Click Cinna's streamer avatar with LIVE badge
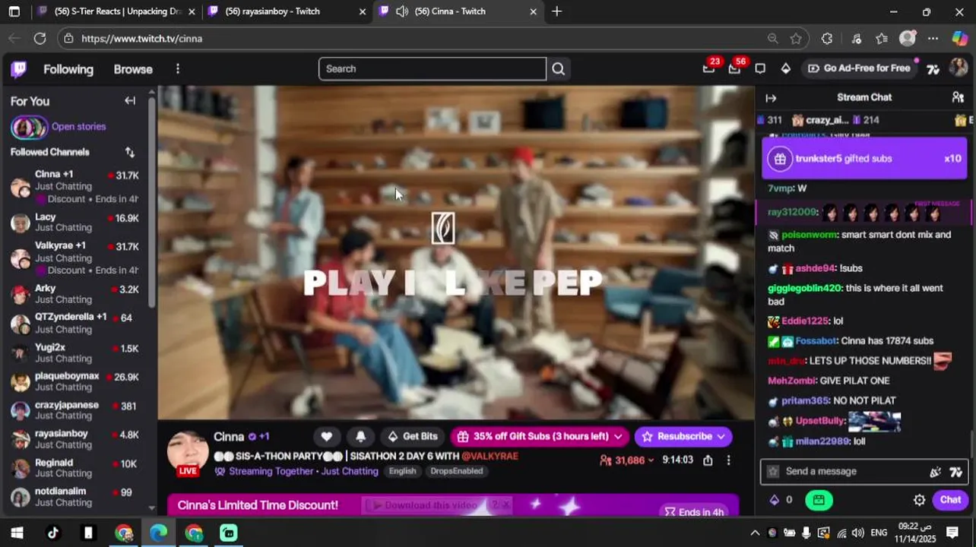Screen dimensions: 976x547 click(188, 454)
